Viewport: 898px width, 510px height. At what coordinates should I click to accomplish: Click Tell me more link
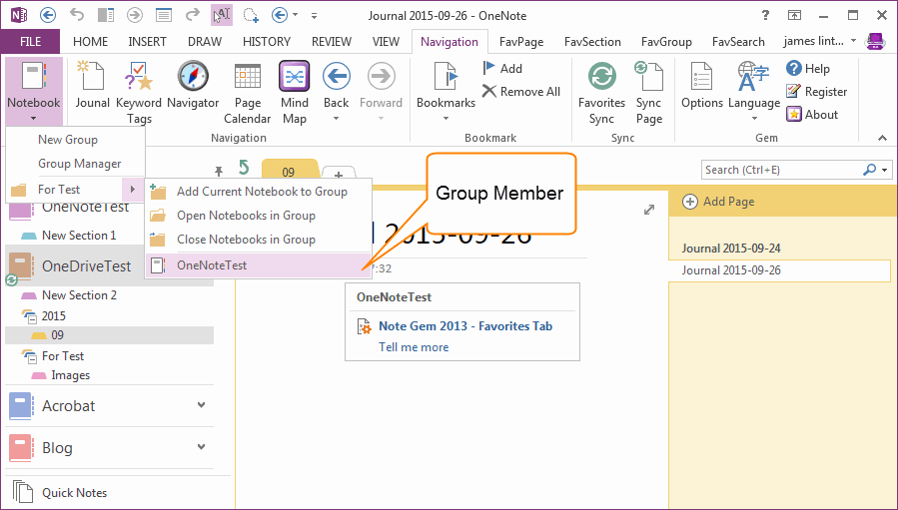pyautogui.click(x=414, y=347)
